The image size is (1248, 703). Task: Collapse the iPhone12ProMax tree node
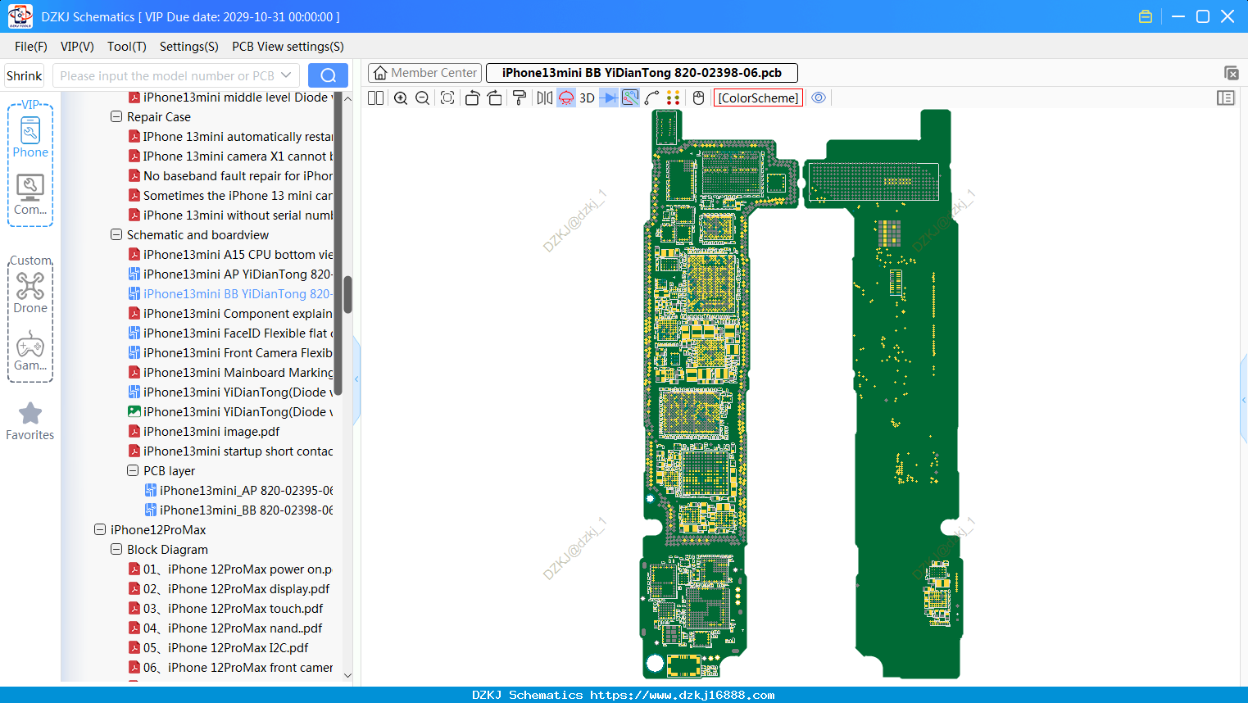(100, 530)
